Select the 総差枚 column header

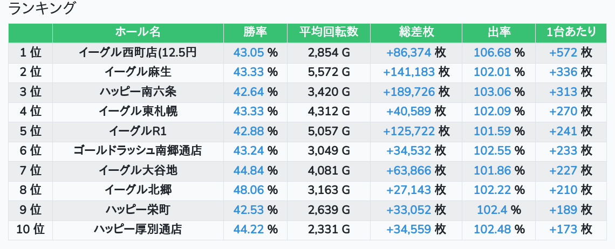coord(416,32)
